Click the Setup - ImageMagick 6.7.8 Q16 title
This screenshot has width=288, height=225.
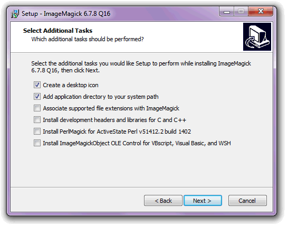coord(66,14)
